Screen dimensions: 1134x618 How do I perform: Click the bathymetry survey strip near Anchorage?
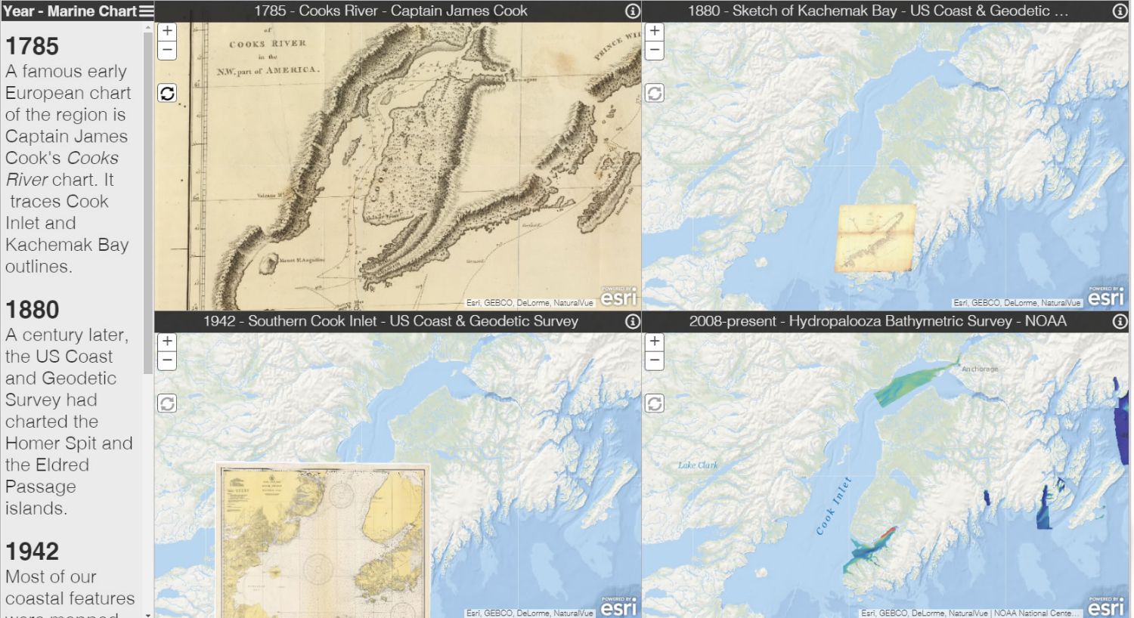click(x=917, y=382)
